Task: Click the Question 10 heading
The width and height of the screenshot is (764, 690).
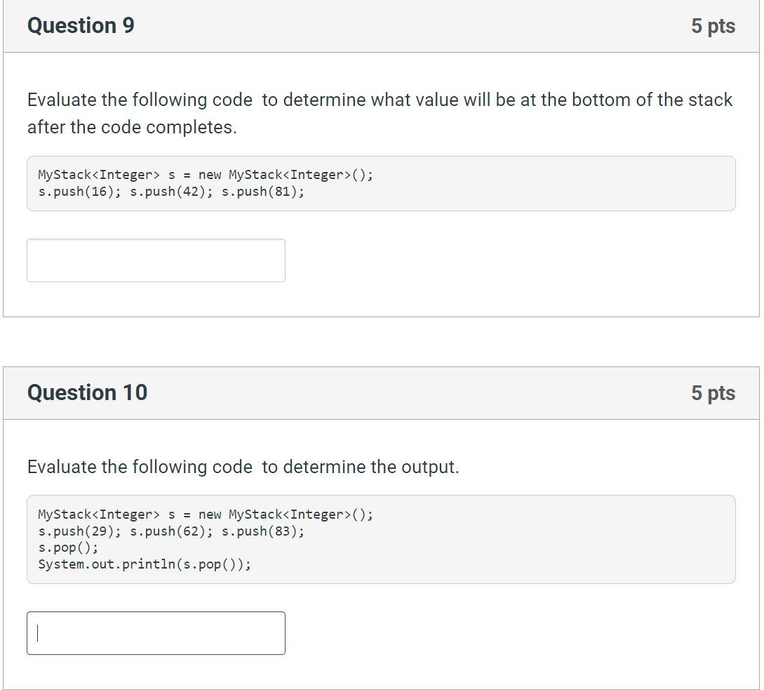Action: click(x=87, y=392)
